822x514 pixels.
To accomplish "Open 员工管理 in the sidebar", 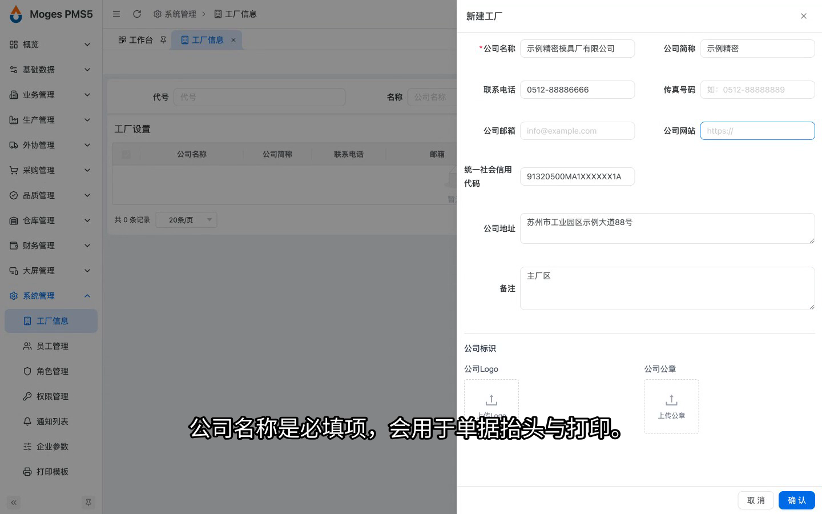I will 51,346.
